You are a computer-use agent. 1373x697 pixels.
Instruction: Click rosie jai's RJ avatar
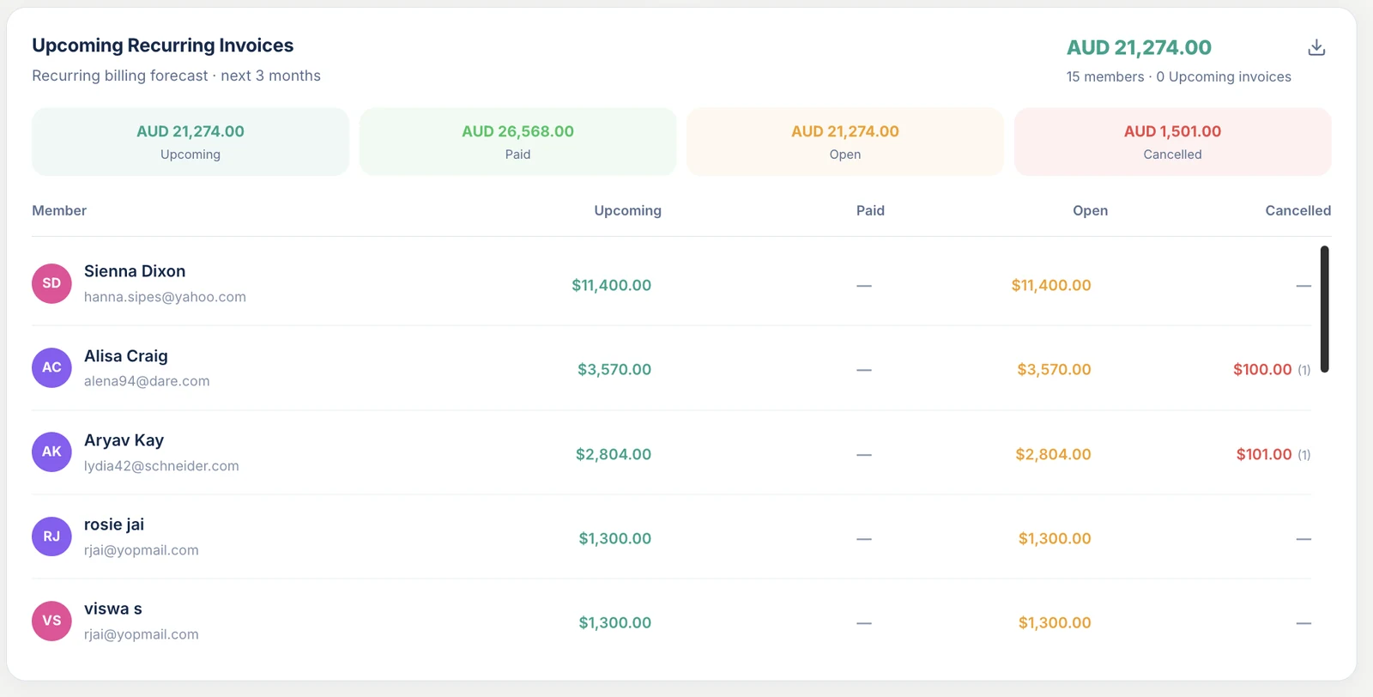click(51, 536)
